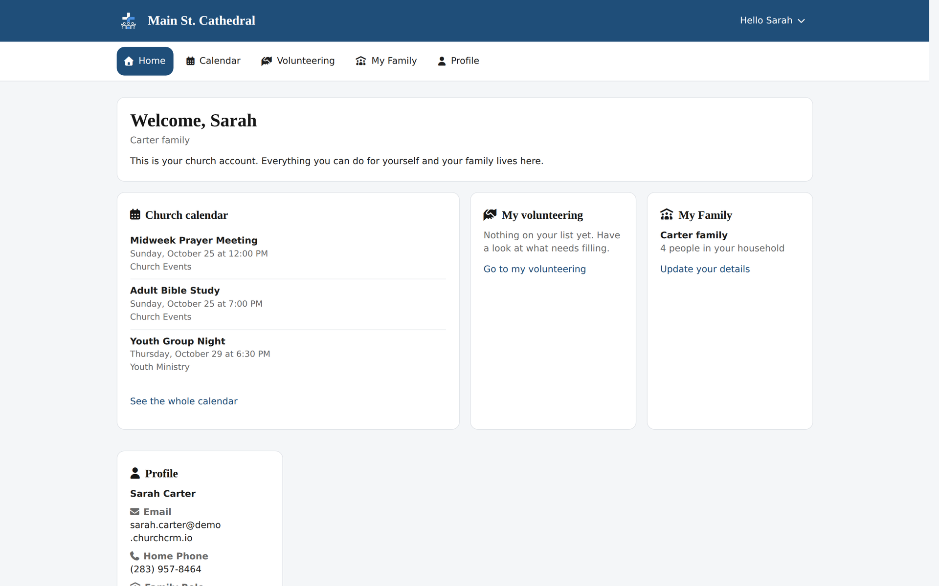Click the envelope icon next to Email
The image size is (939, 586).
coord(134,512)
